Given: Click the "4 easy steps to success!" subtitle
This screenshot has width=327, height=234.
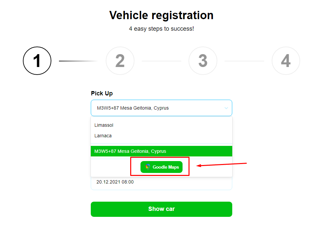Looking at the screenshot, I should click(161, 29).
